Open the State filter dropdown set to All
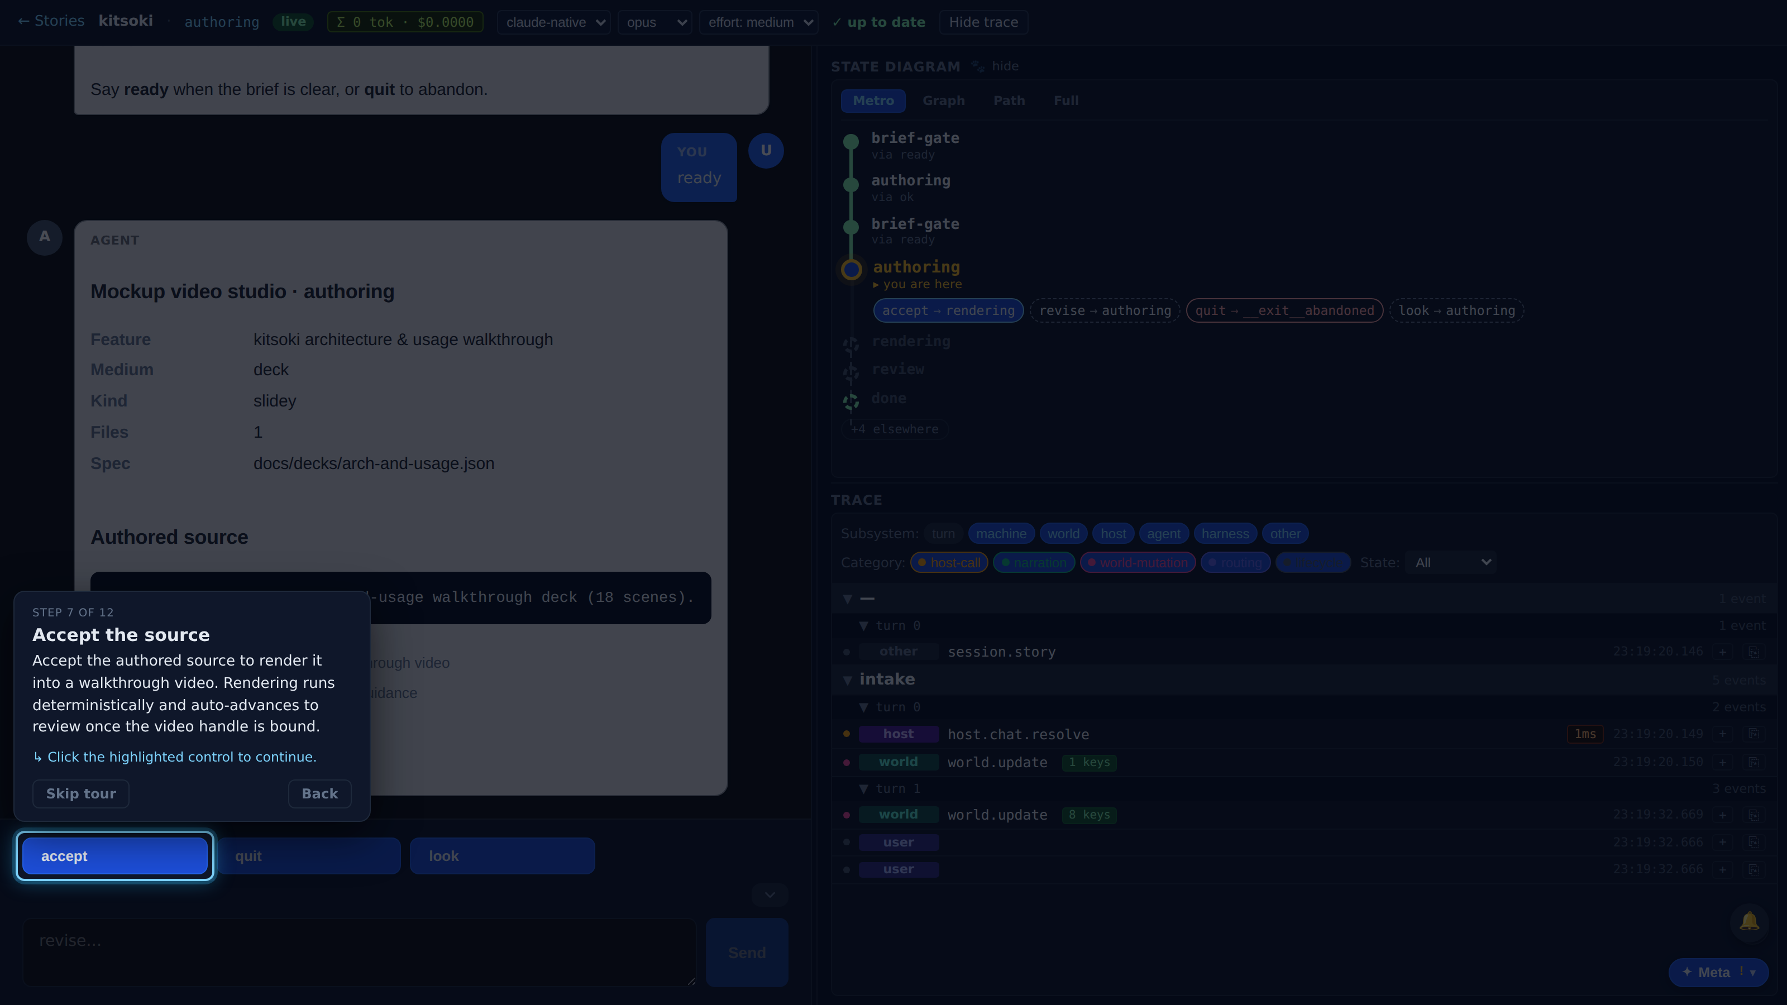This screenshot has width=1787, height=1005. pyautogui.click(x=1451, y=562)
